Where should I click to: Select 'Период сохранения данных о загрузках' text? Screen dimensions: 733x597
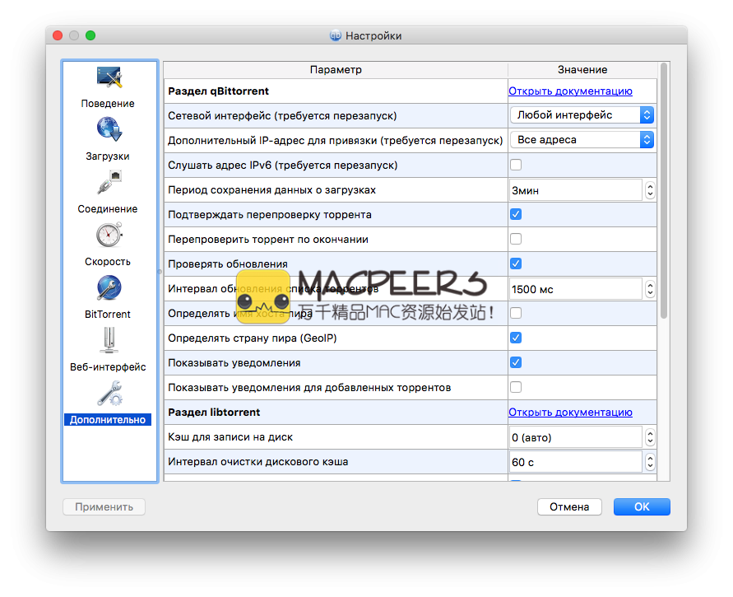click(x=271, y=190)
